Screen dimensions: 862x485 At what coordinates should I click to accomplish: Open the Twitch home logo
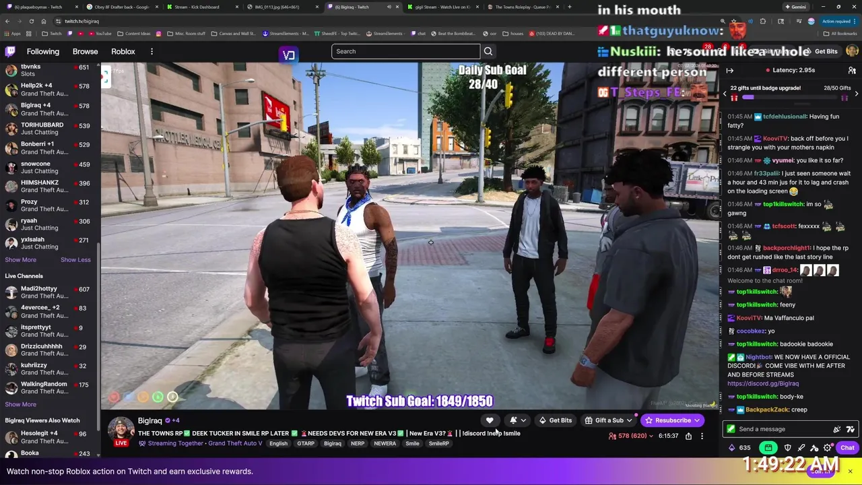click(10, 51)
